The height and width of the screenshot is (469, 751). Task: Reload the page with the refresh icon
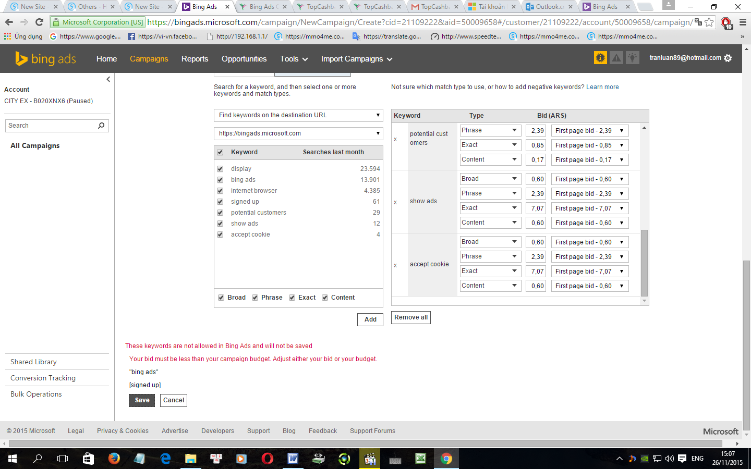point(39,22)
